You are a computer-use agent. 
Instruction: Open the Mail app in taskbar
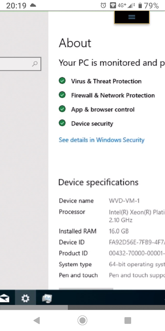point(4,298)
